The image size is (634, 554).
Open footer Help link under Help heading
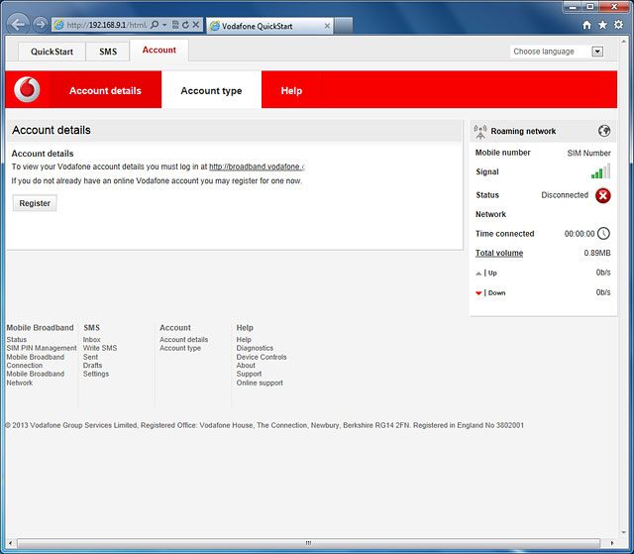[244, 340]
